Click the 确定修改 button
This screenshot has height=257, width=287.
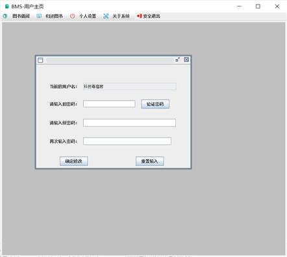click(x=74, y=161)
